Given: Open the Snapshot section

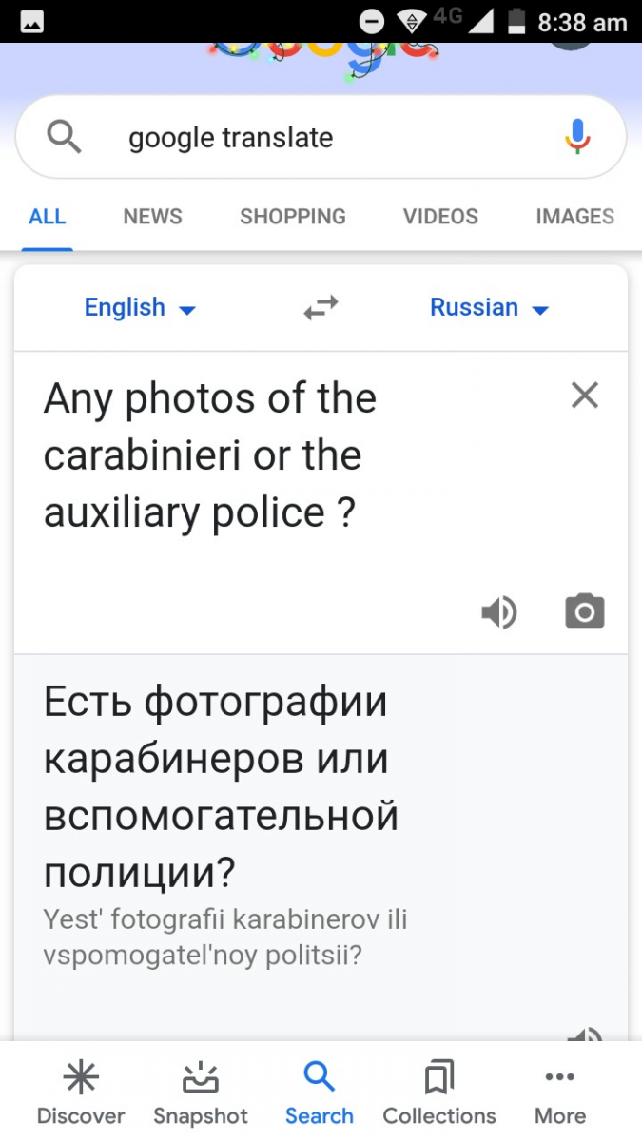Looking at the screenshot, I should (x=201, y=1093).
